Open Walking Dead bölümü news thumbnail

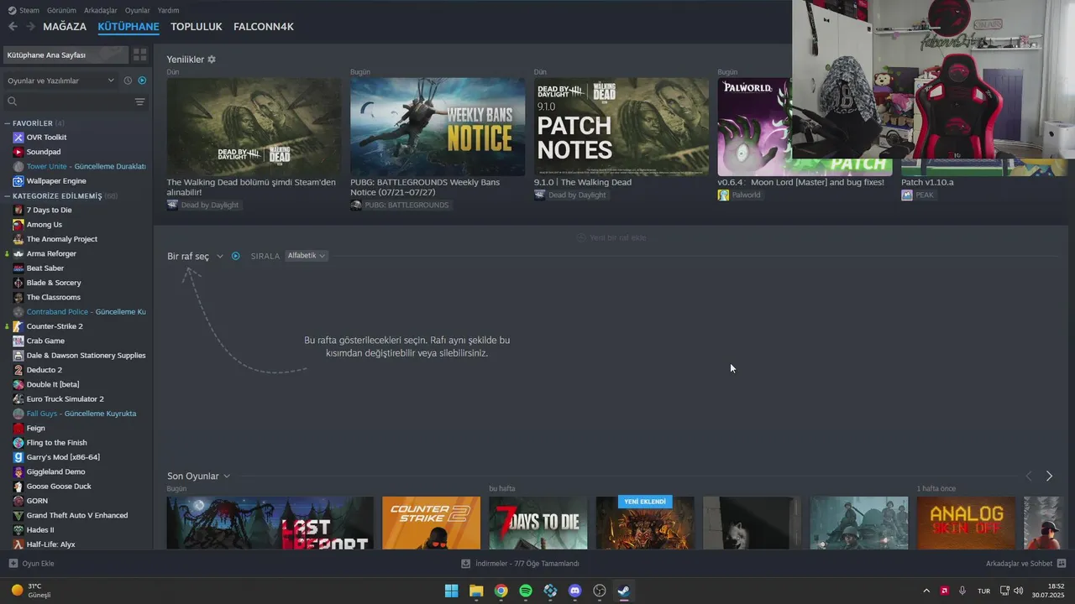click(x=254, y=127)
